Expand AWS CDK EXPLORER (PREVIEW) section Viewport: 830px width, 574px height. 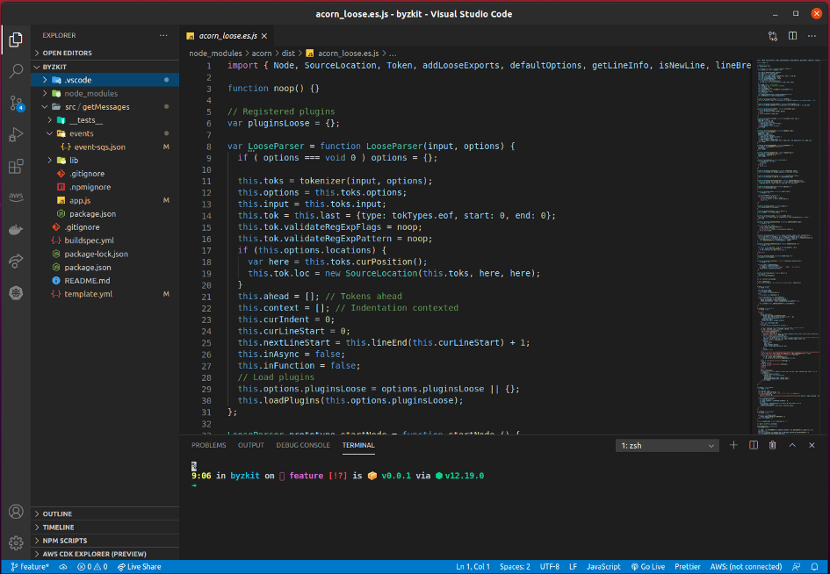pos(105,554)
